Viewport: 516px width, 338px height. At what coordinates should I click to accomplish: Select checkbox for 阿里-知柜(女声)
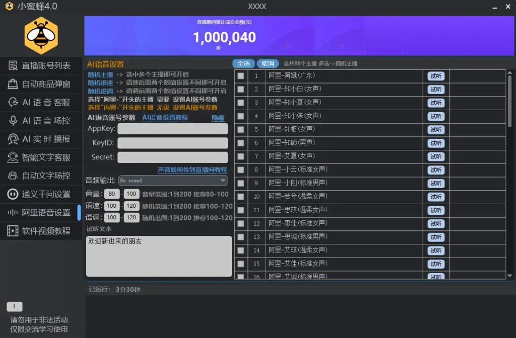pos(241,130)
